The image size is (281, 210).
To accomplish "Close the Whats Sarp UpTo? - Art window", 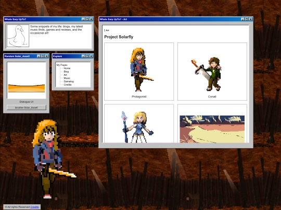I will [250, 19].
